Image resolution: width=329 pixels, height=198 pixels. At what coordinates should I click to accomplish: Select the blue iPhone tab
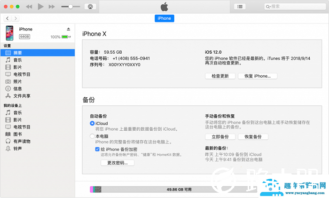[164, 18]
